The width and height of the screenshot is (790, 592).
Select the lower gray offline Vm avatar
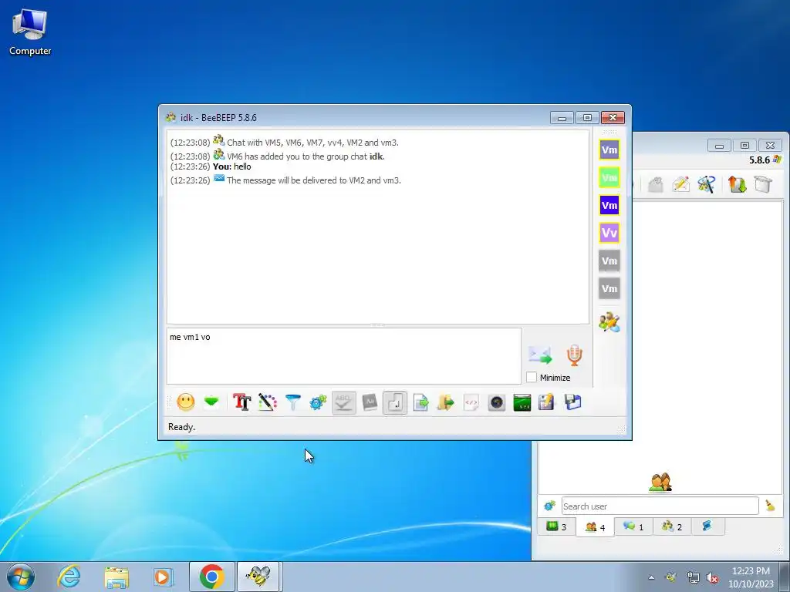click(609, 288)
